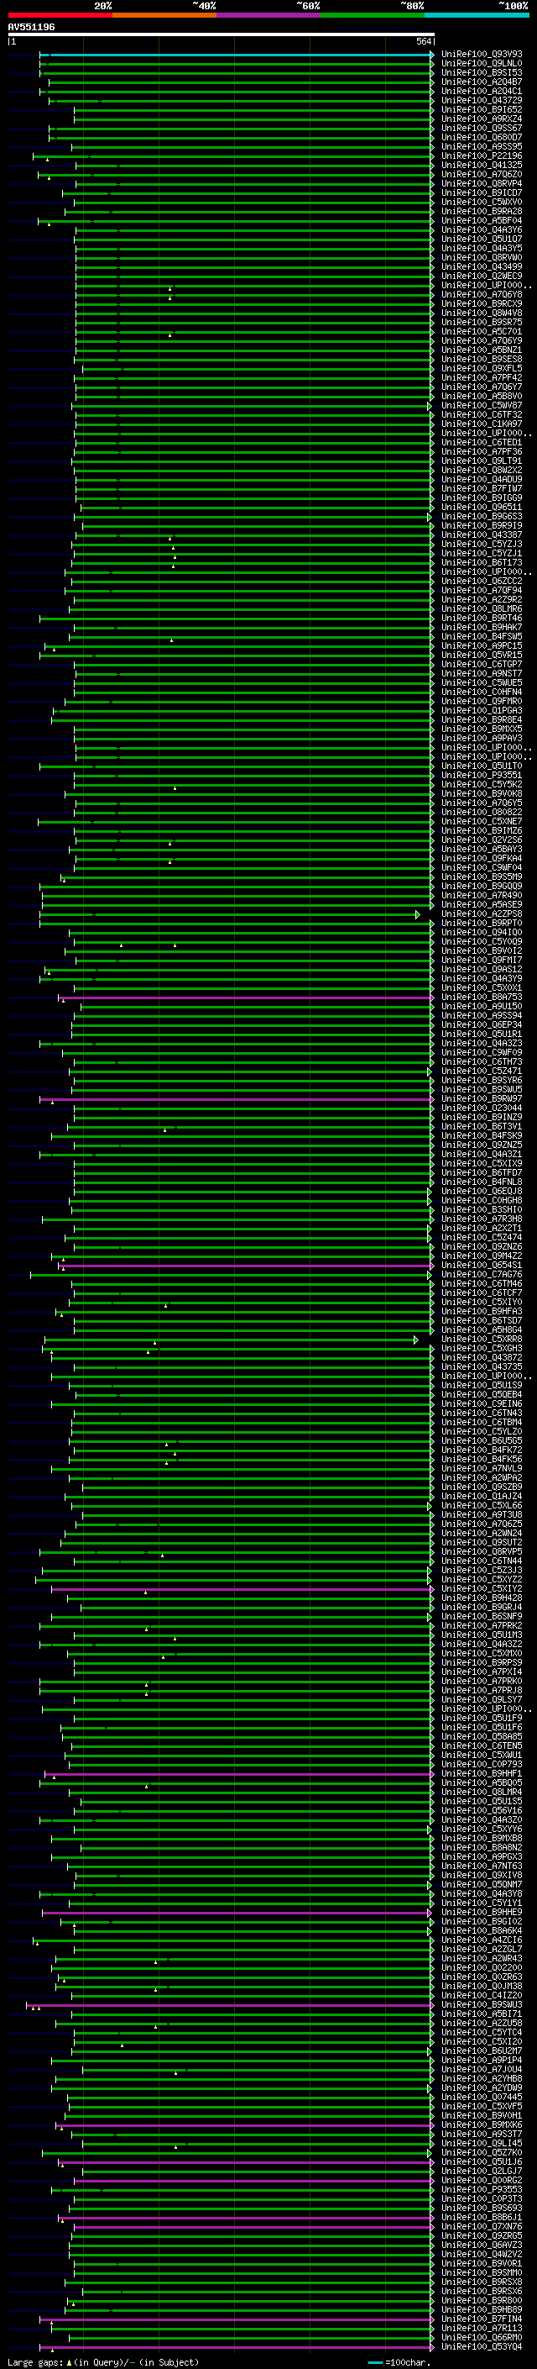Screen dimensions: 537x2369
Task: Select the query name AV551196
Action: (32, 28)
